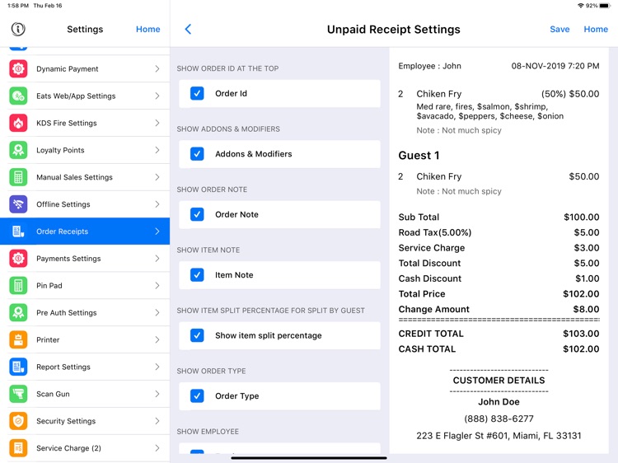Viewport: 618px width, 463px height.
Task: Tap the Security Settings shield icon
Action: pyautogui.click(x=18, y=421)
